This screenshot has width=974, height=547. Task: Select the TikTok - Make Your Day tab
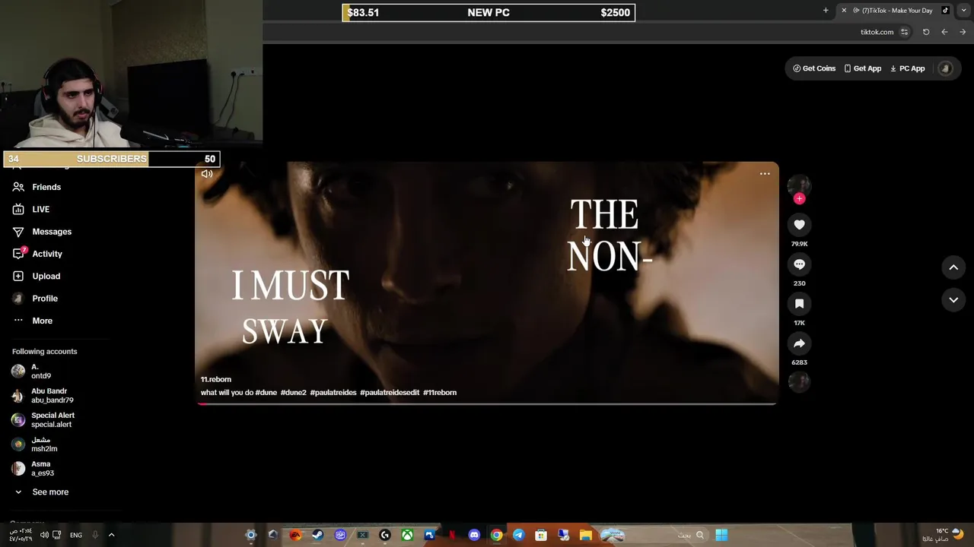[896, 11]
